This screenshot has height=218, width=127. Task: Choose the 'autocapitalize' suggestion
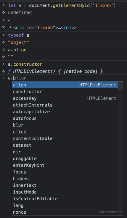click(x=65, y=112)
